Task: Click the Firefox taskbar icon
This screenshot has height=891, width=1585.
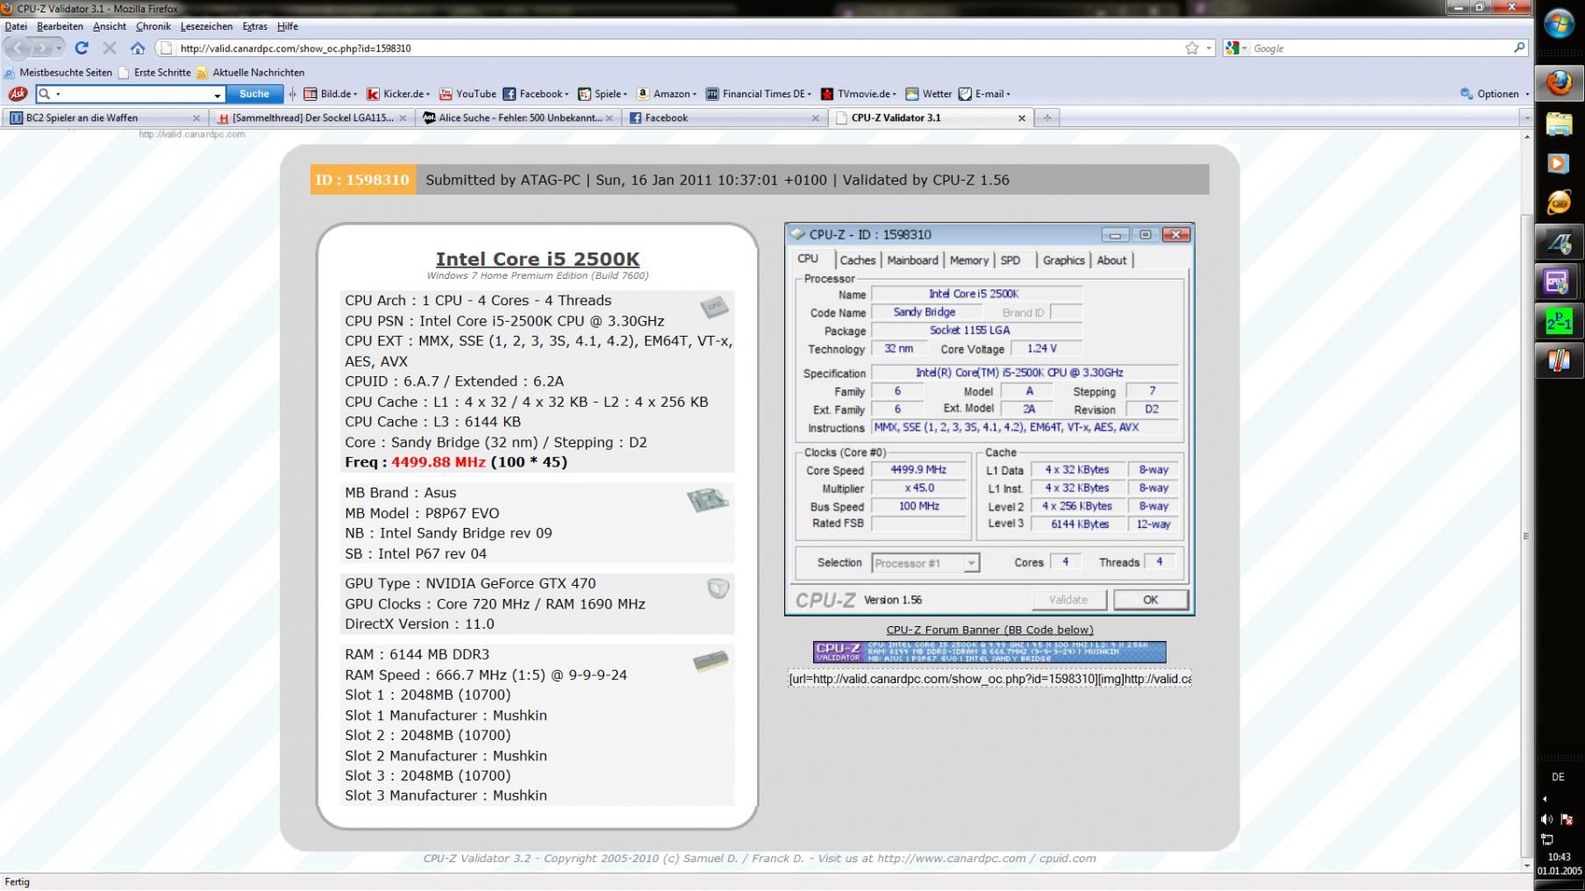Action: [x=1559, y=83]
